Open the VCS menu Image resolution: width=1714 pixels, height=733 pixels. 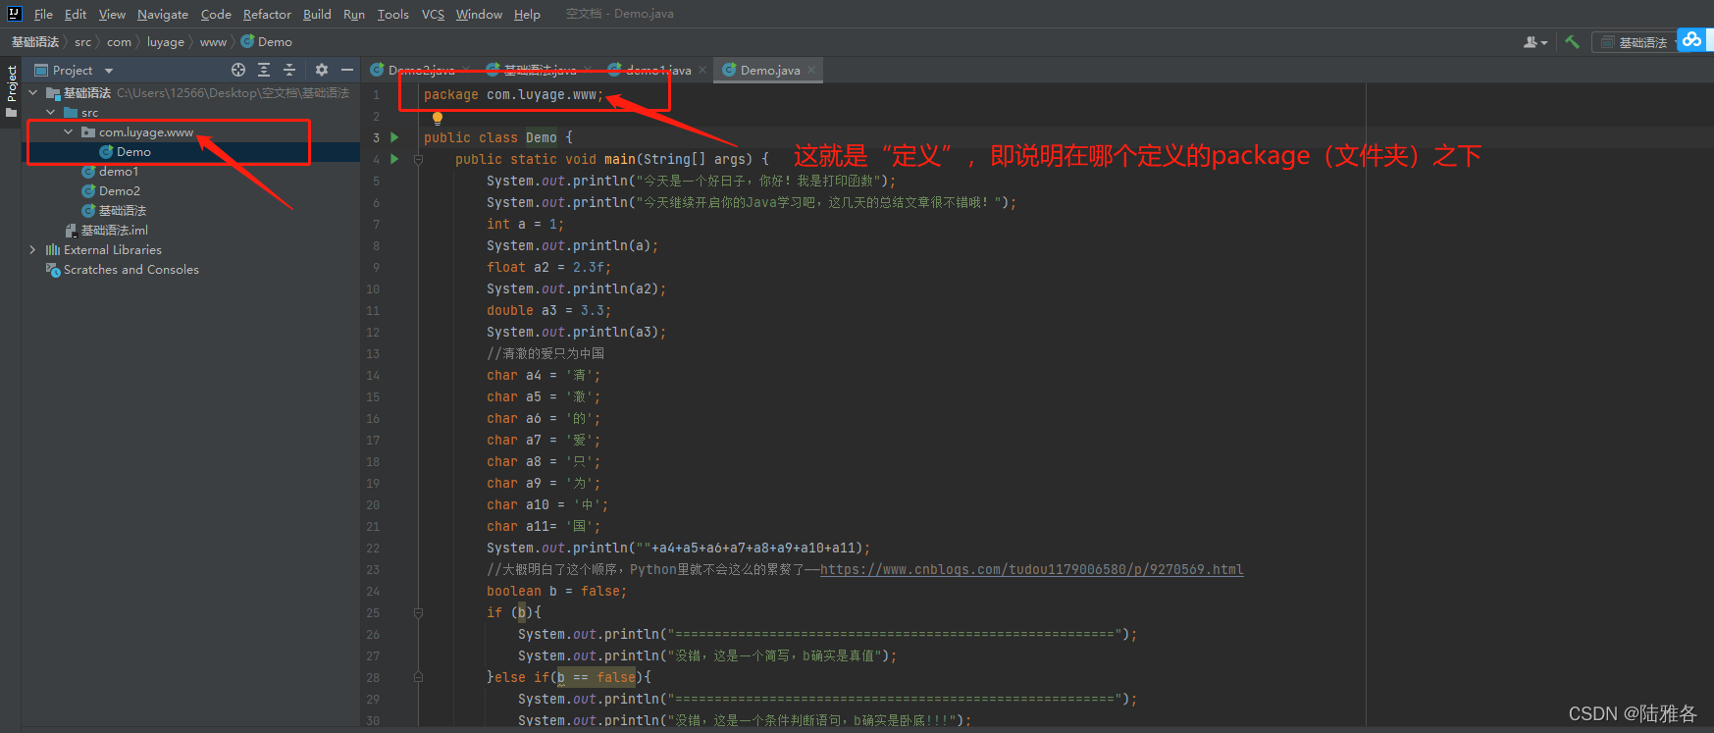point(433,15)
